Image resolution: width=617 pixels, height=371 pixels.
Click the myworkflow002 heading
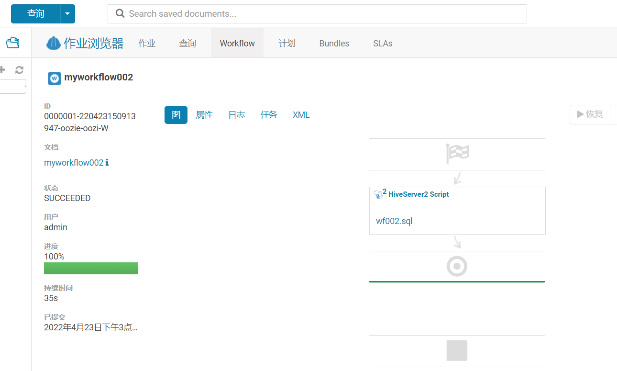pos(99,77)
